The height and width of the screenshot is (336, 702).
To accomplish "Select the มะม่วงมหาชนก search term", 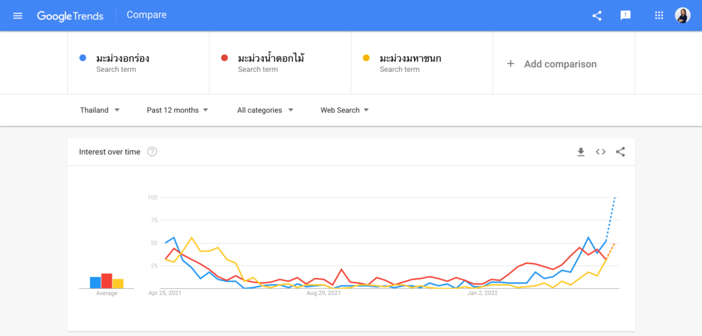I will [x=410, y=59].
